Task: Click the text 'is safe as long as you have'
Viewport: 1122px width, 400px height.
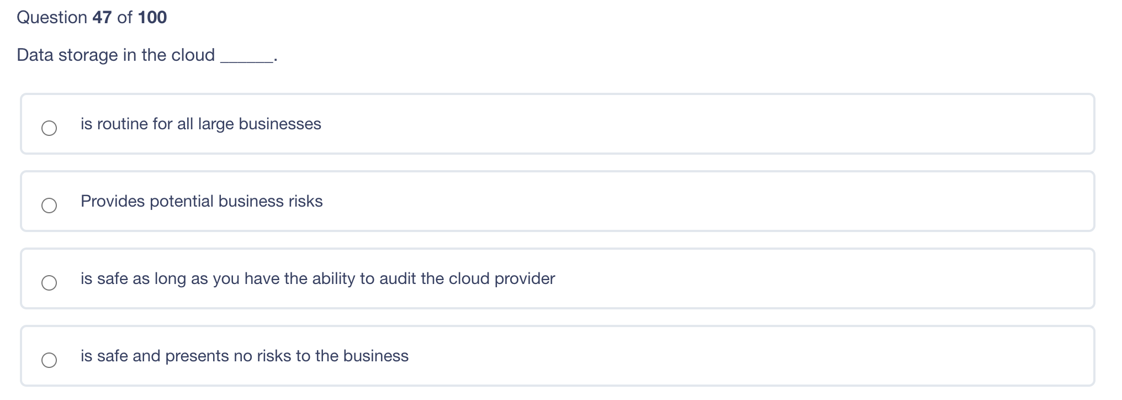Action: click(181, 278)
